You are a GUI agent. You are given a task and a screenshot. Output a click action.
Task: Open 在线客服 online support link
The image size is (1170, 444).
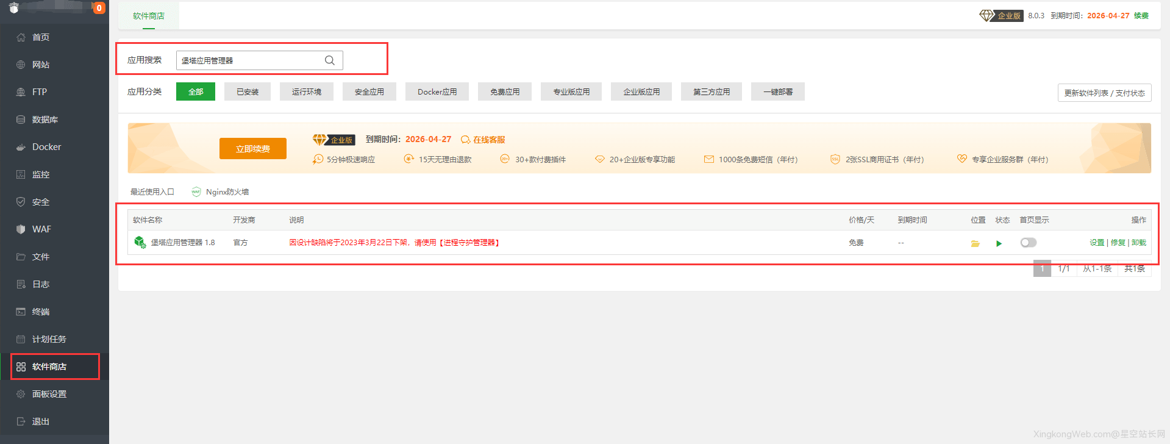(483, 140)
